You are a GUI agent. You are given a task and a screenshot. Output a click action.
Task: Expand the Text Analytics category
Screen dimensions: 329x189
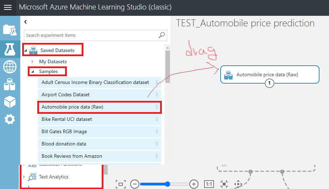click(24, 177)
